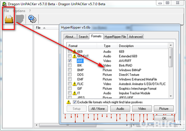
Task: Check the GIF format checkbox
Action: pyautogui.click(x=70, y=88)
